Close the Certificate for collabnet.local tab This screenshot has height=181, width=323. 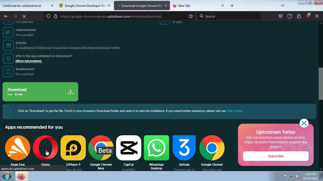(52, 6)
